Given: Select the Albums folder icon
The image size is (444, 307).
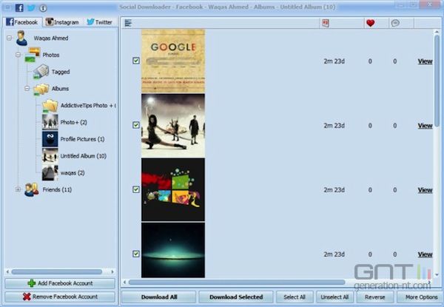Looking at the screenshot, I should pos(41,89).
